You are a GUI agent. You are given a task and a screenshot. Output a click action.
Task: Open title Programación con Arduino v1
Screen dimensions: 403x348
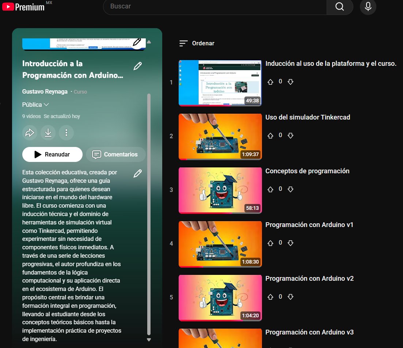[309, 225]
